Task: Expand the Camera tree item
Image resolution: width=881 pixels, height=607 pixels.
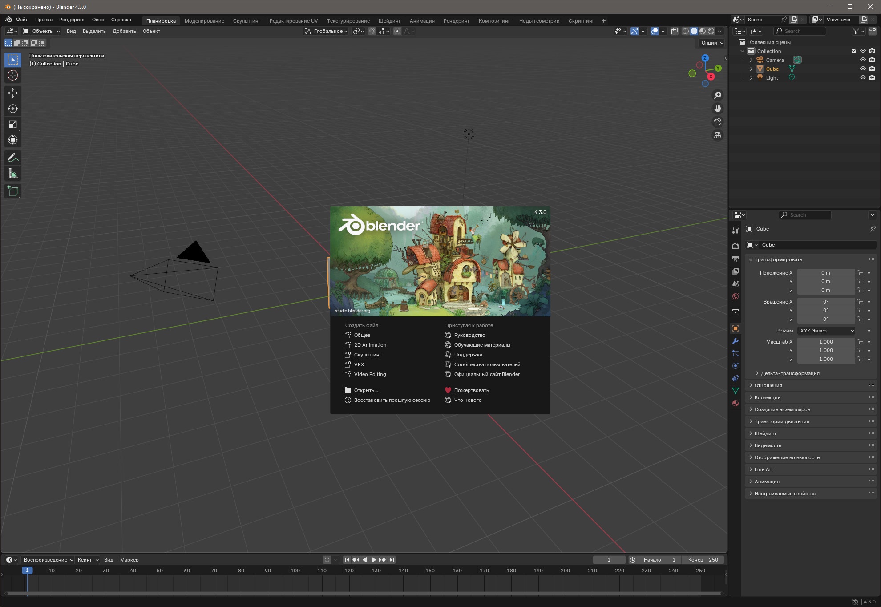Action: click(751, 60)
